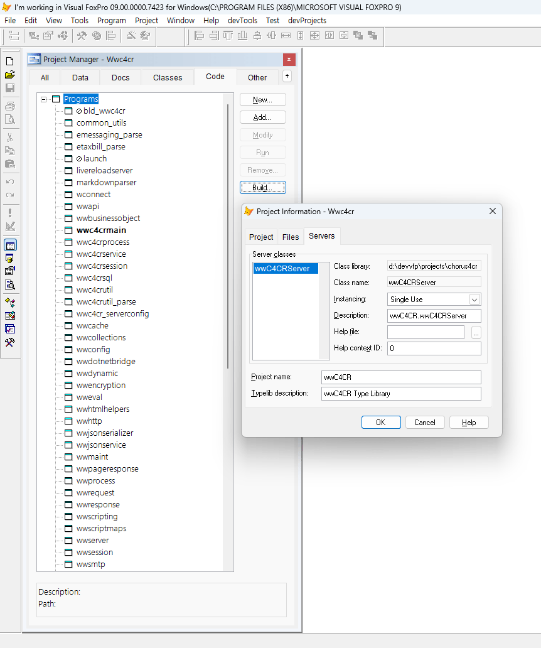
Task: Click the Modify Form ruler-pencil icon
Action: click(x=10, y=226)
